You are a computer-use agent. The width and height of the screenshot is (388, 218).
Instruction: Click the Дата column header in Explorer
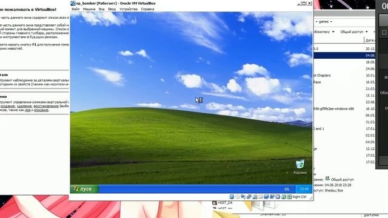(370, 40)
